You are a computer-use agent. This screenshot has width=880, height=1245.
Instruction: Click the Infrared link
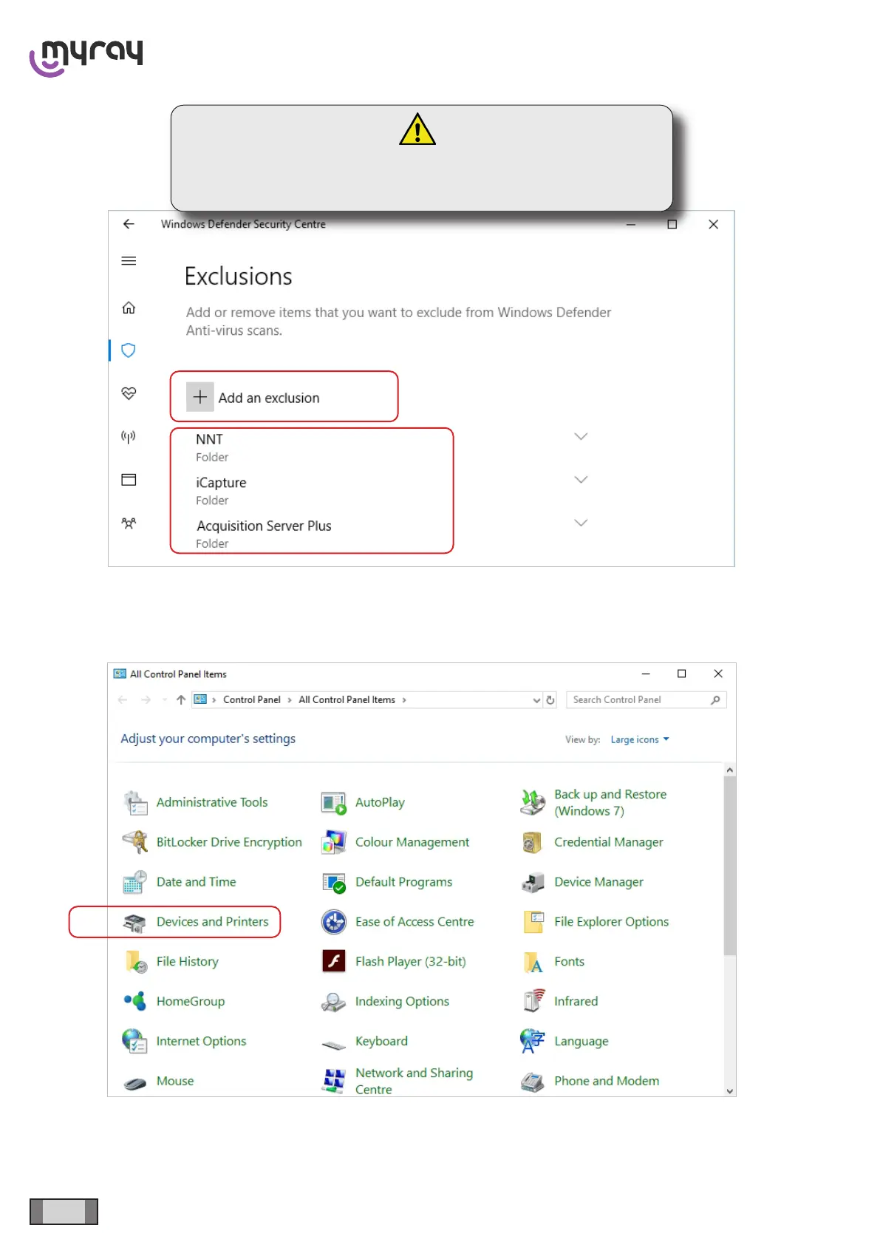pyautogui.click(x=576, y=1001)
